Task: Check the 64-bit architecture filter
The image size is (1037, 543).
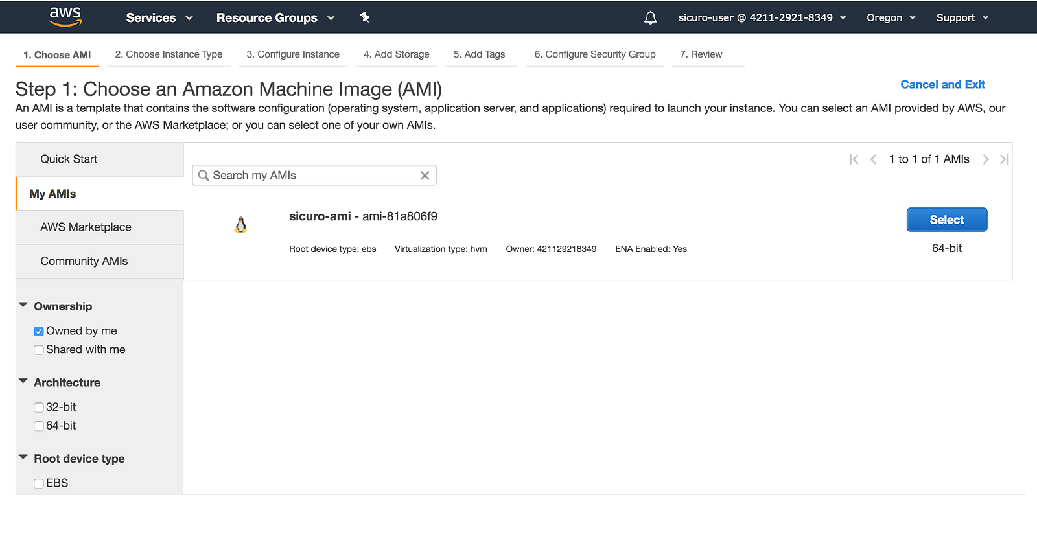Action: (x=39, y=426)
